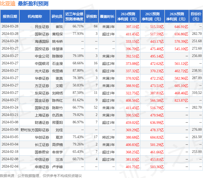The image size is (203, 178).
Task: Click the 2024-03-24 report date
Action: (10, 108)
